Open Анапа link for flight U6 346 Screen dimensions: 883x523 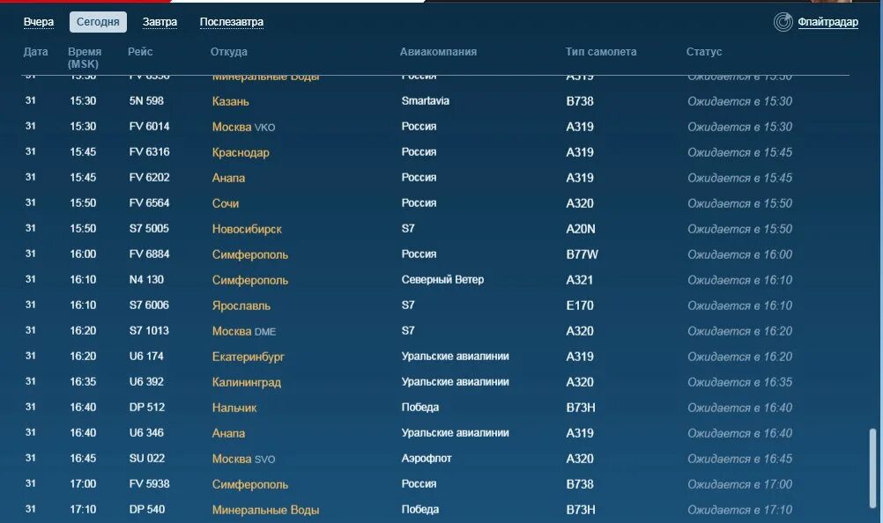click(228, 433)
